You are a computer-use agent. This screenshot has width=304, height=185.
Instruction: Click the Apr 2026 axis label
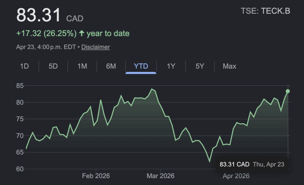pos(236,176)
